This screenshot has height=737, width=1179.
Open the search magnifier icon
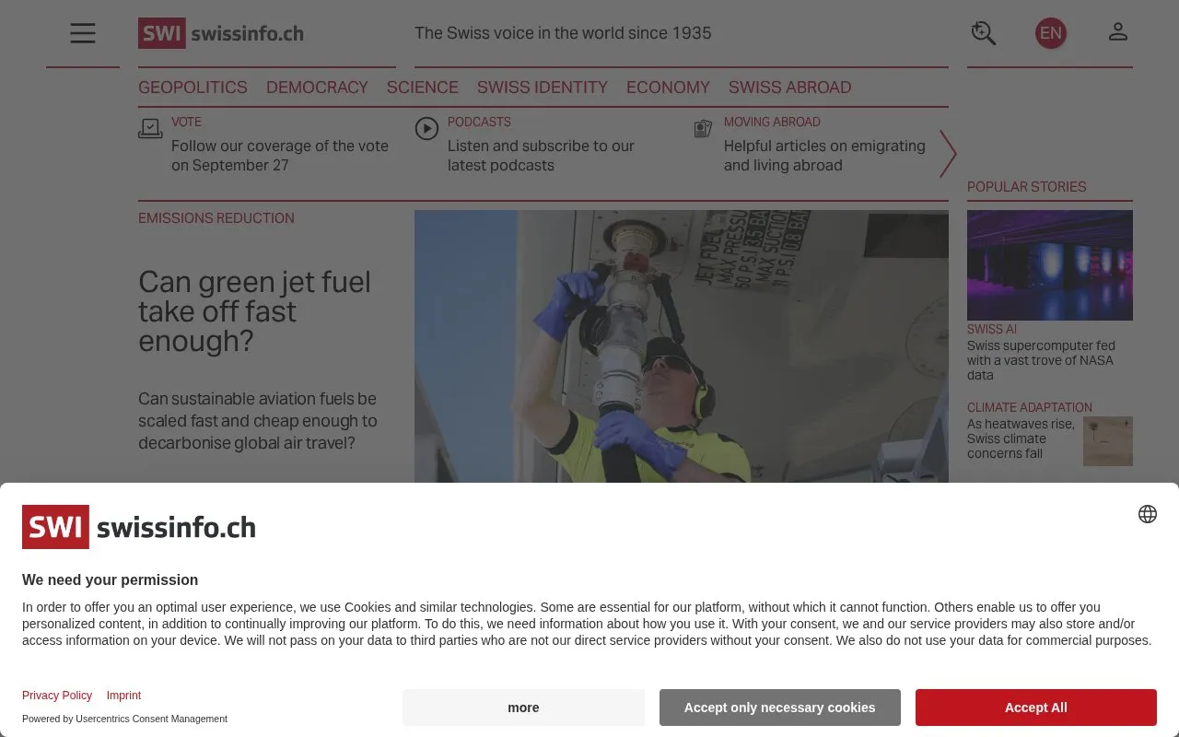click(984, 33)
